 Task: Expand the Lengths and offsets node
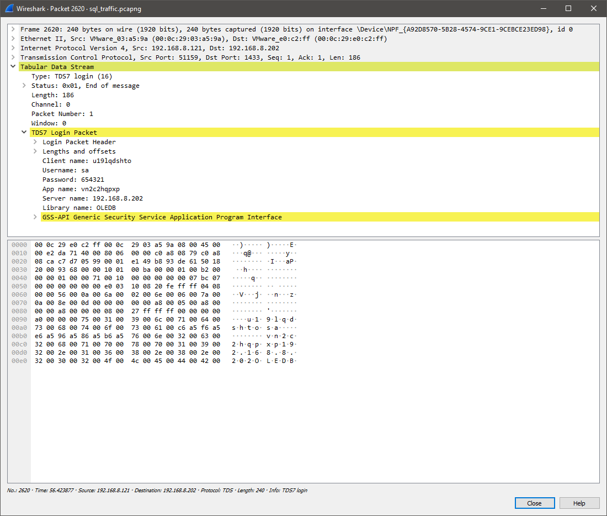35,151
